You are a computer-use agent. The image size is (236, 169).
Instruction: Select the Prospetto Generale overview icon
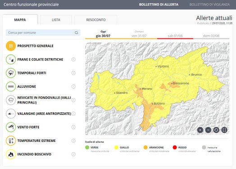(x=11, y=46)
